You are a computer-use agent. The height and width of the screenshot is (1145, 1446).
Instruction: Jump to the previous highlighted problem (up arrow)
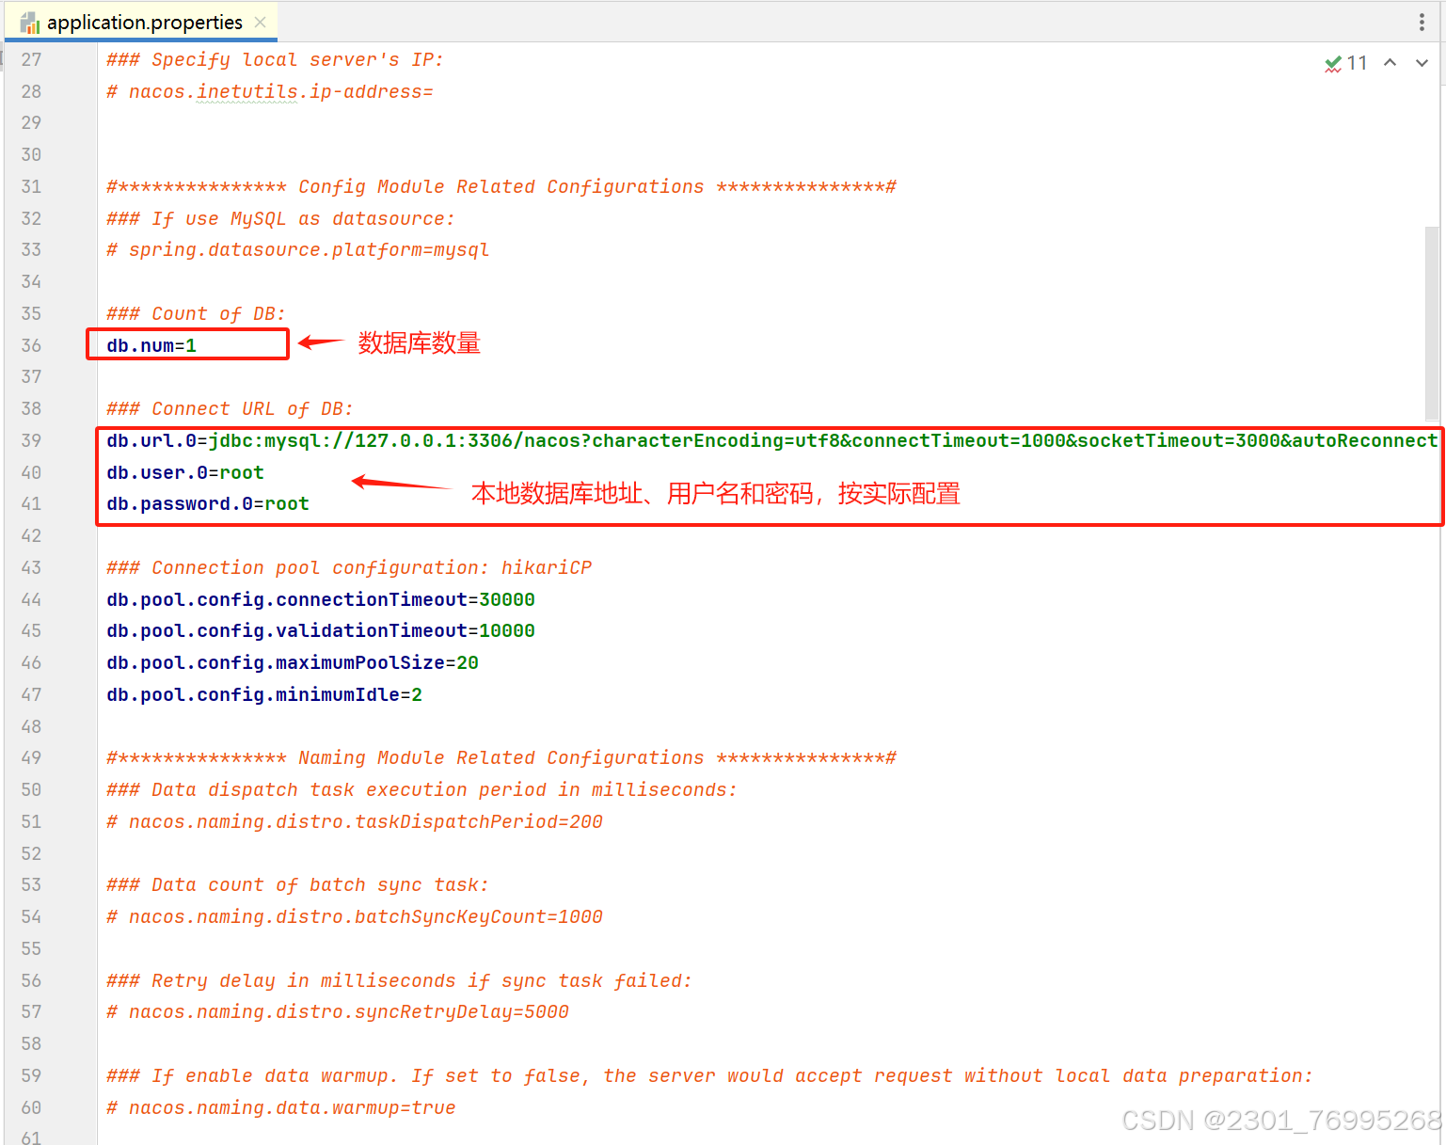coord(1390,63)
